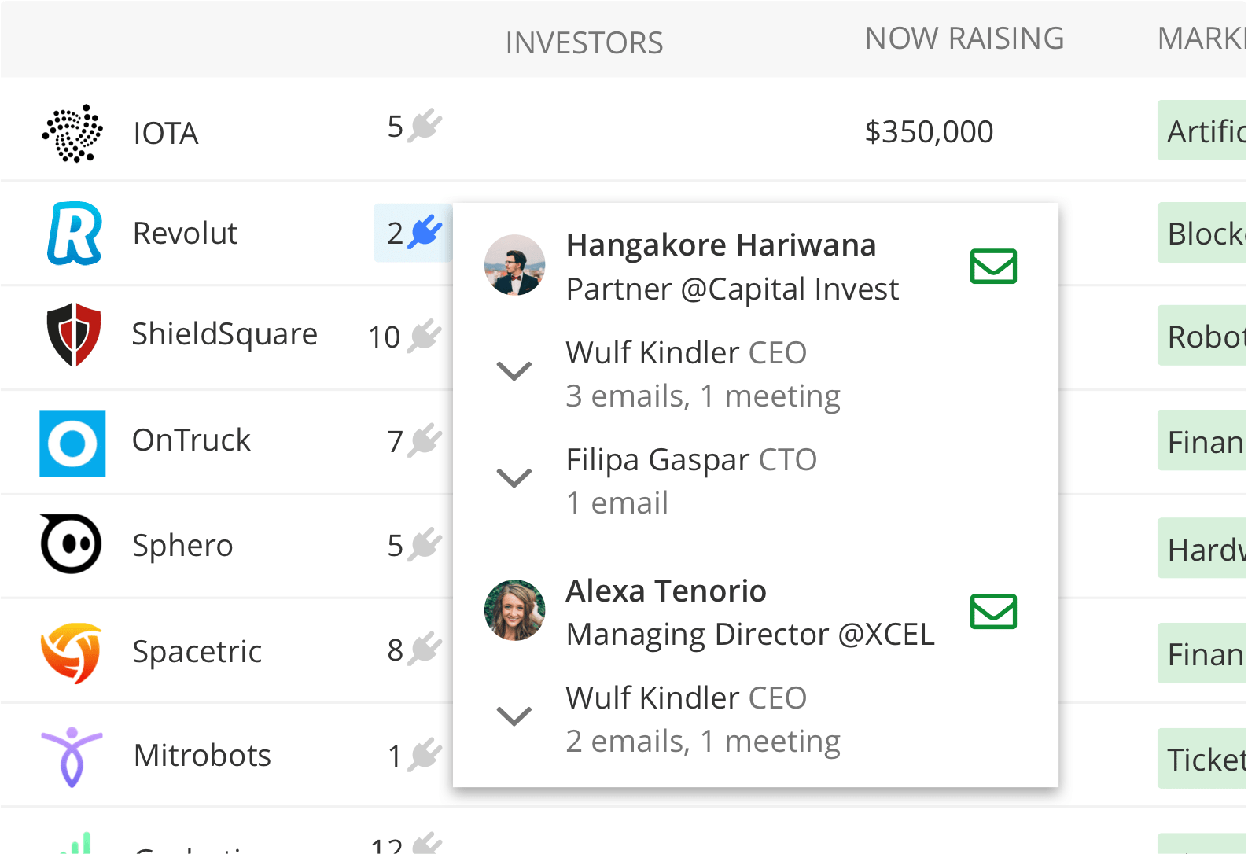Image resolution: width=1248 pixels, height=854 pixels.
Task: Click the Mitrobots connections plug icon
Action: (x=425, y=755)
